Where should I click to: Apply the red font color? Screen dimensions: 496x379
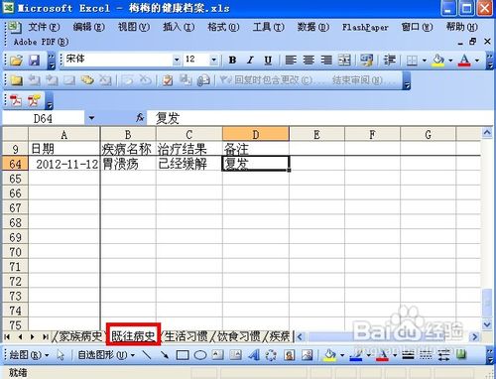(x=464, y=61)
